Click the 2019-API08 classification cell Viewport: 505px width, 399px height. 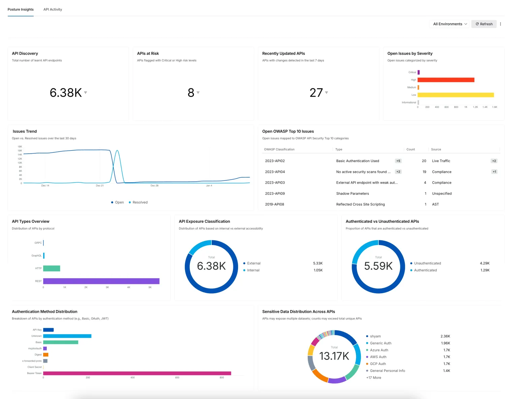coord(274,205)
